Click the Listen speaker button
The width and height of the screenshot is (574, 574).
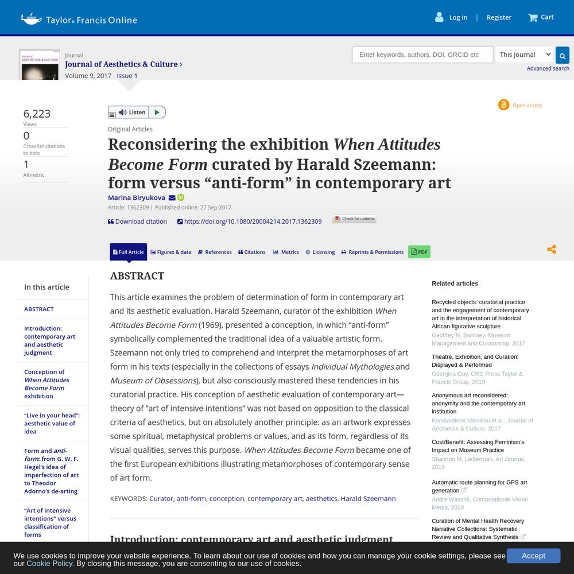(x=132, y=113)
